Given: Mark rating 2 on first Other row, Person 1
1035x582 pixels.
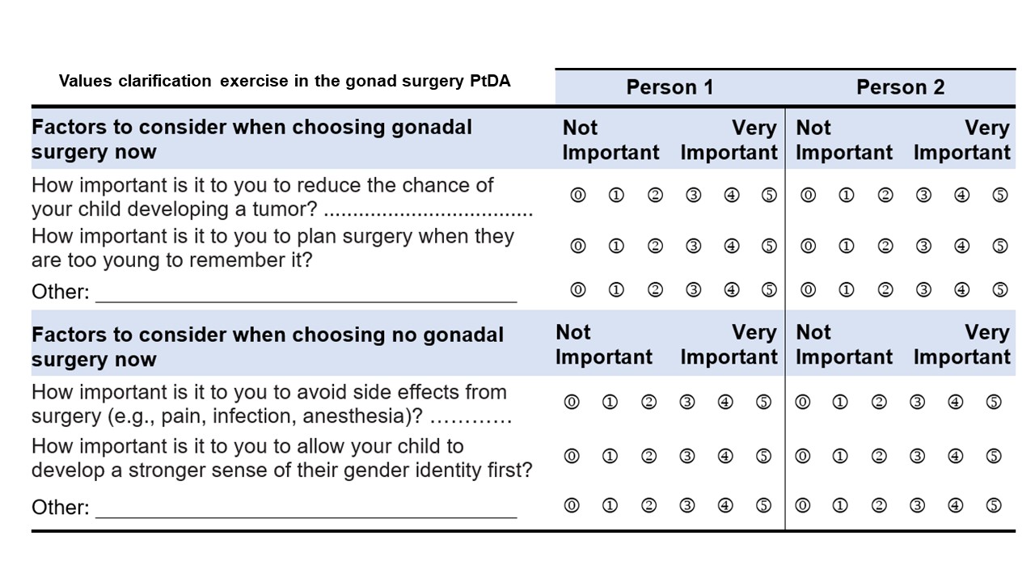Looking at the screenshot, I should click(655, 289).
